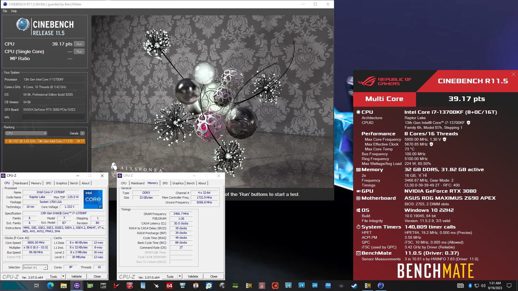Open the Steam taskbar icon
The image size is (518, 291).
coord(354,286)
